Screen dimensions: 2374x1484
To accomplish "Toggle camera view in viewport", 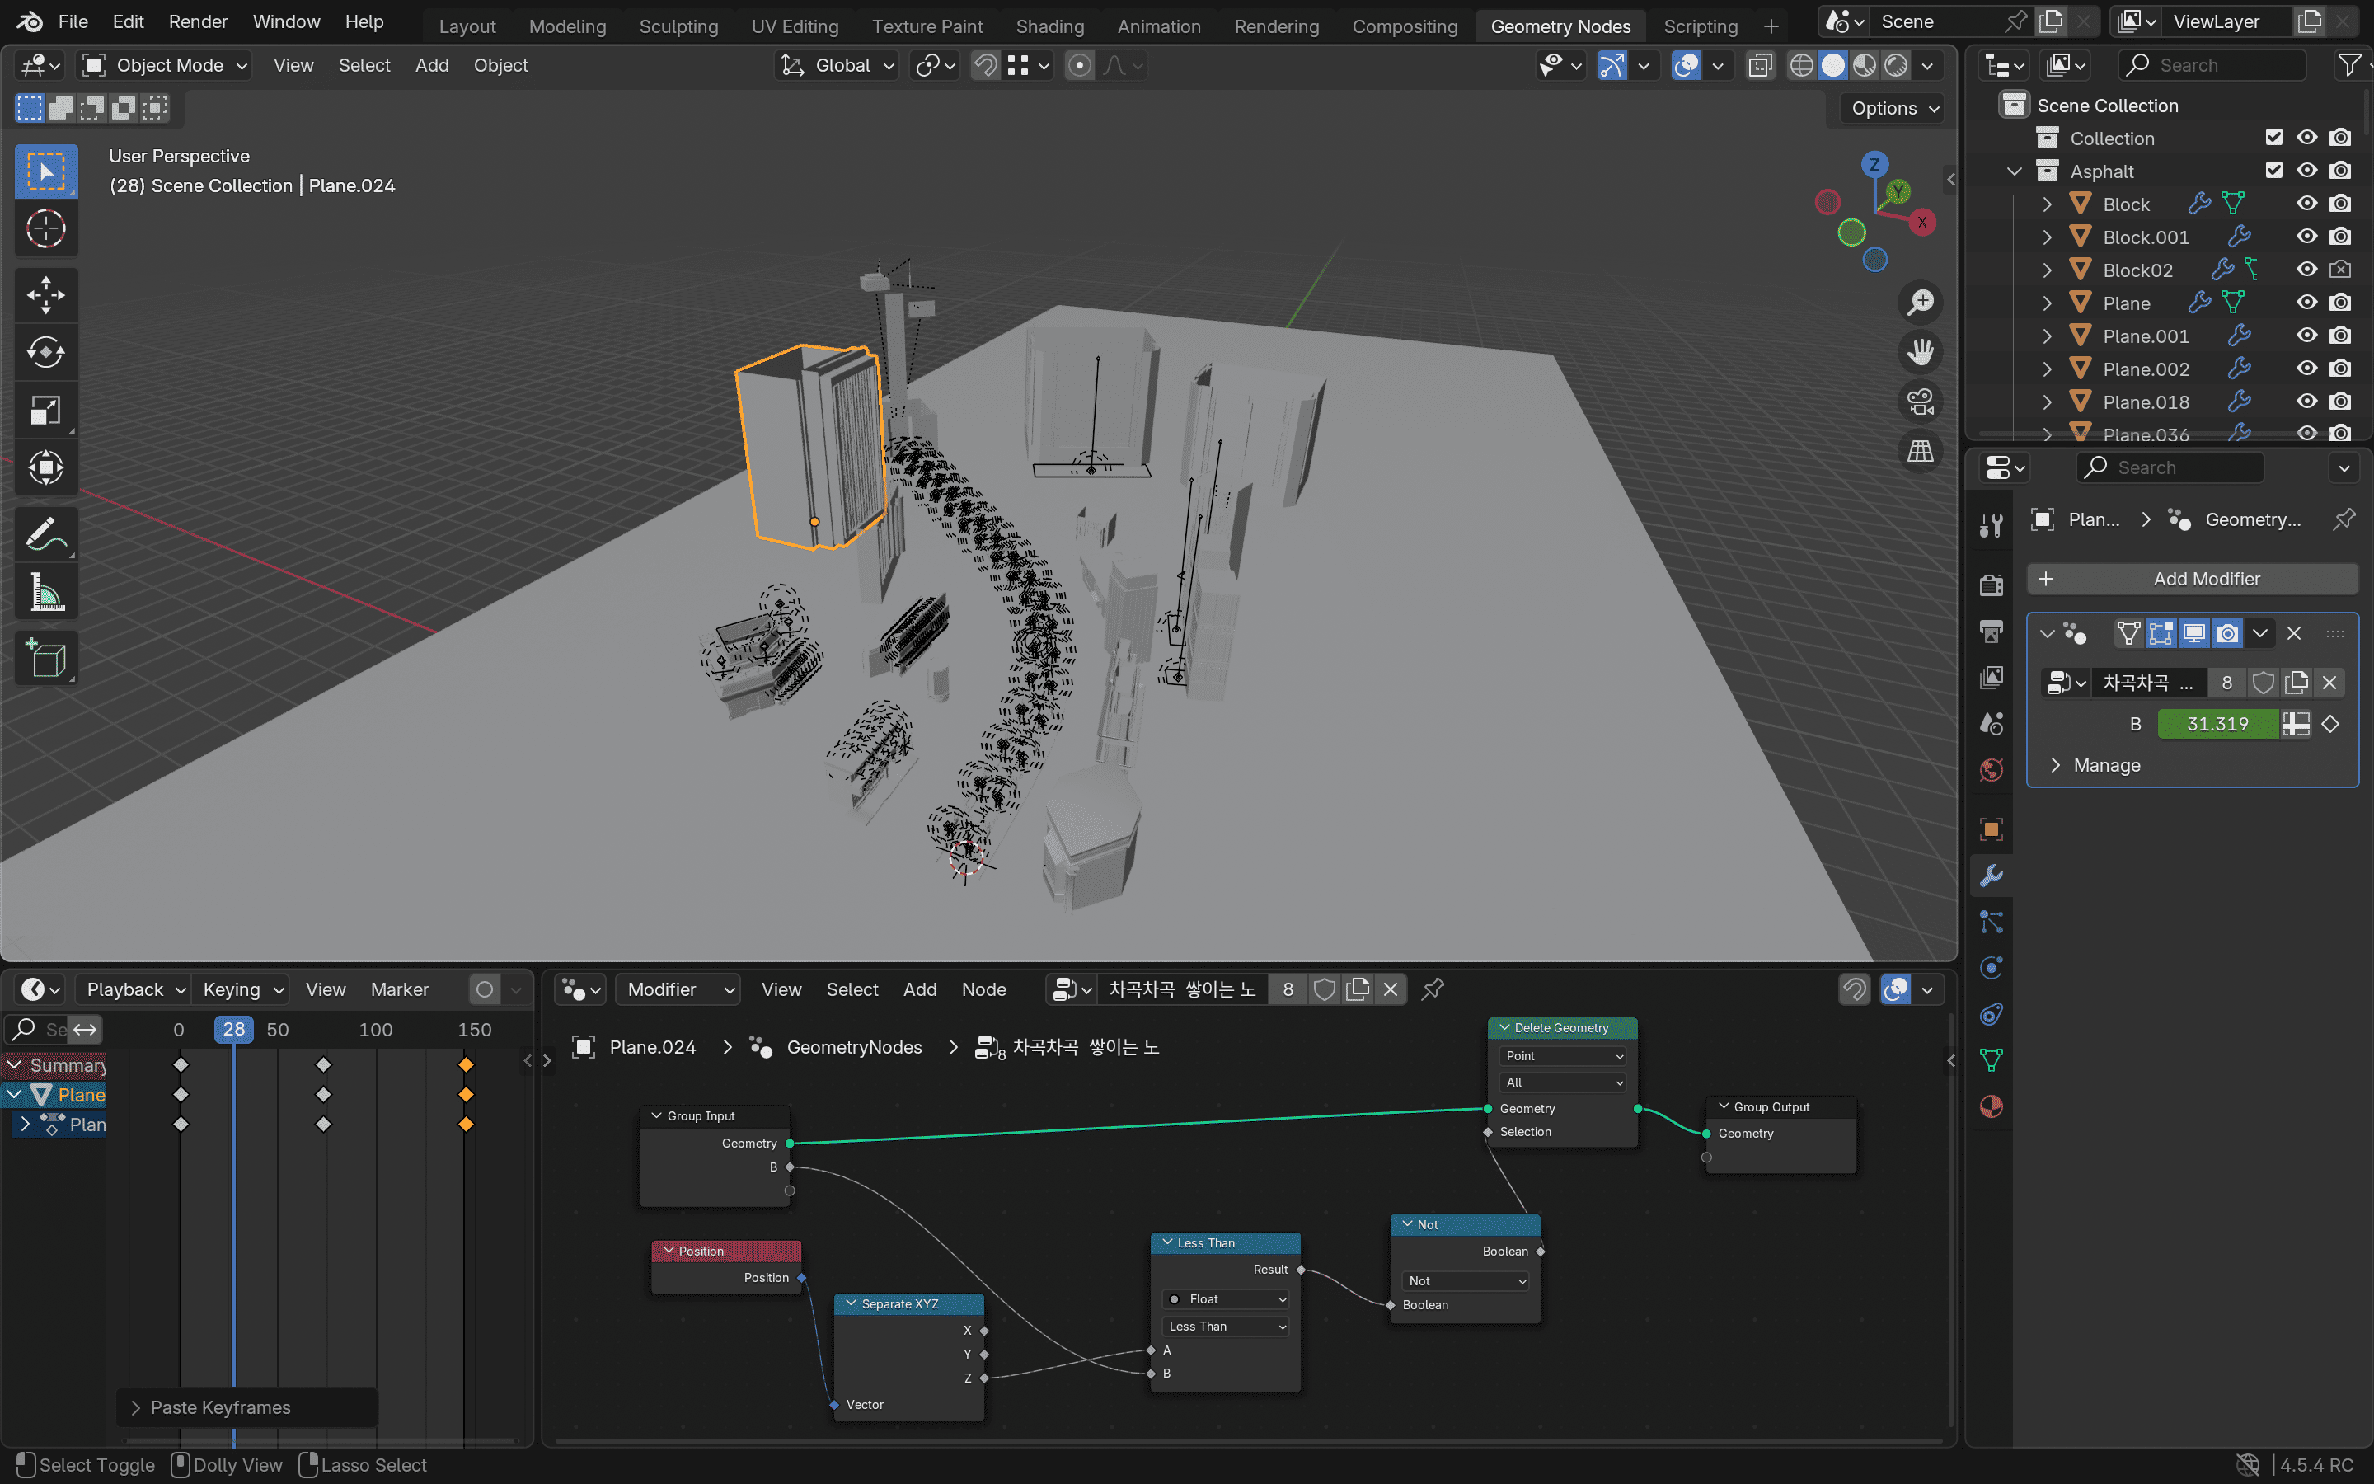I will (1920, 402).
